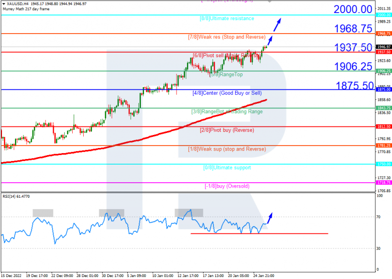
Task: Click the large 1906.25 price annotation
Action: (x=353, y=67)
